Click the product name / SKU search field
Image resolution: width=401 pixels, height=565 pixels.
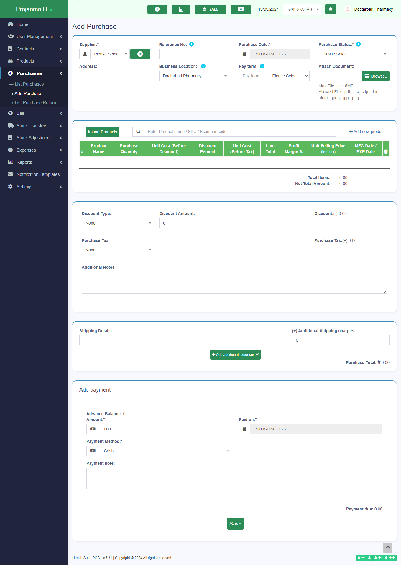coord(240,132)
